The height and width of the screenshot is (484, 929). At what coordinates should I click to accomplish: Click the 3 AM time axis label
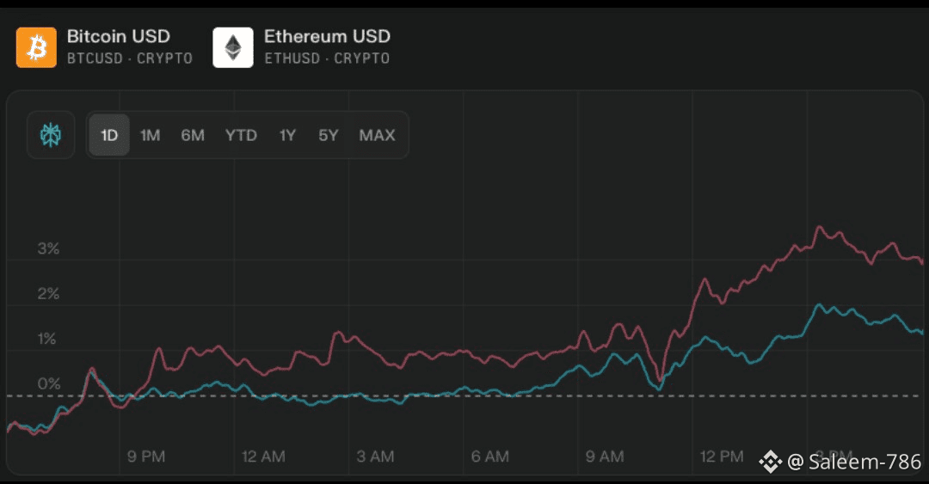[375, 456]
